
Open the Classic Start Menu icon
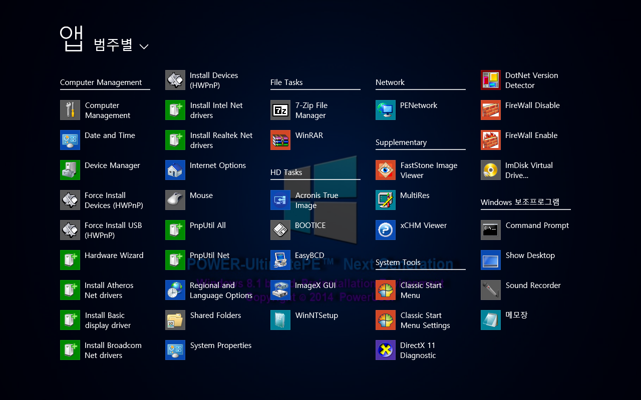coord(386,290)
